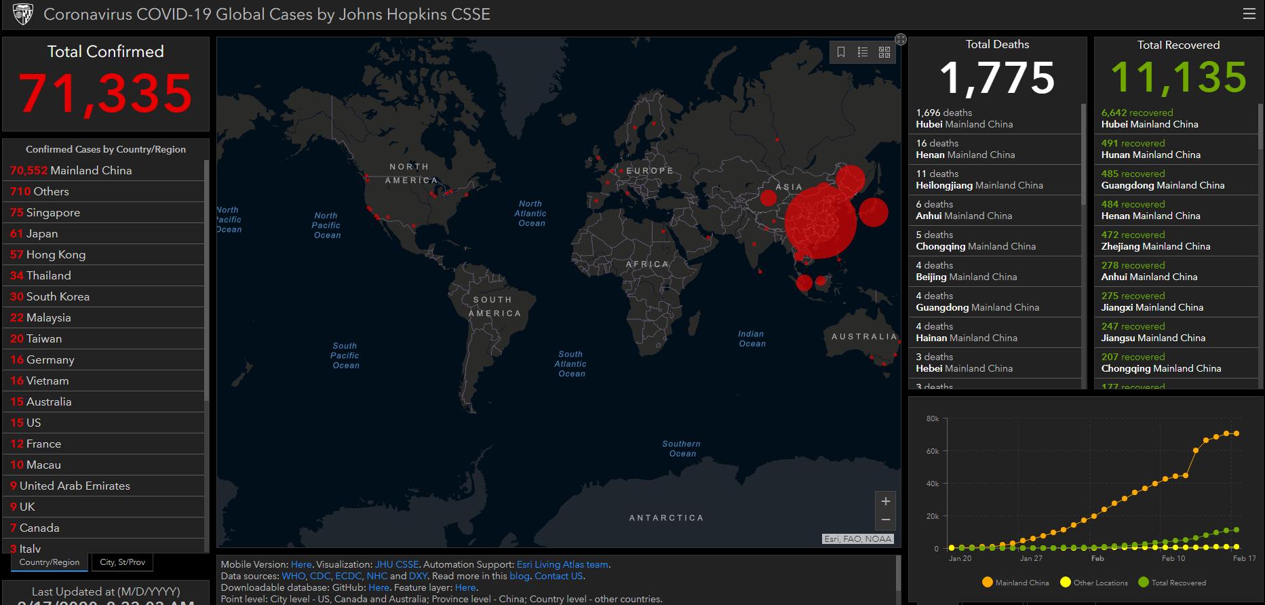
Task: Select Australia row in country list
Action: pyautogui.click(x=103, y=402)
